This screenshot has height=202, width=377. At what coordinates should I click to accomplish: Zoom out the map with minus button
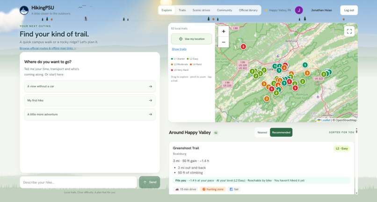pyautogui.click(x=224, y=42)
